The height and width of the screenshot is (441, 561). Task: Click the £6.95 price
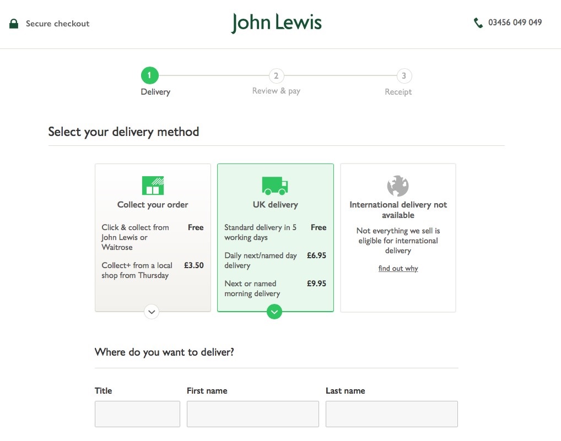pos(317,255)
